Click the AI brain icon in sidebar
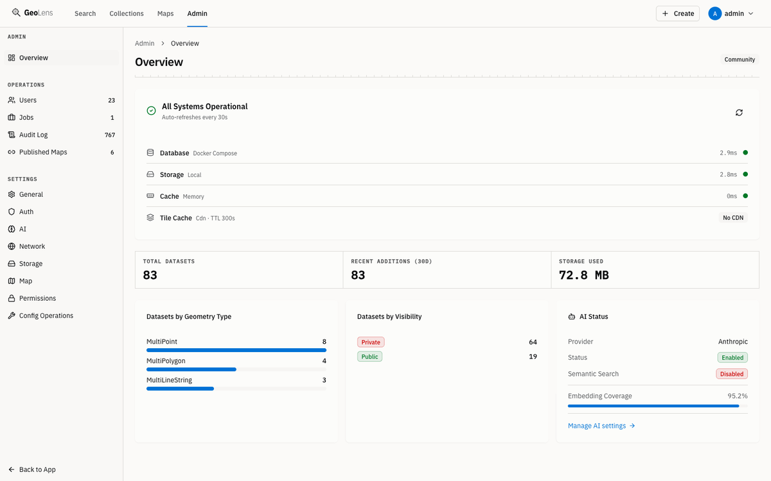The width and height of the screenshot is (771, 481). (12, 229)
